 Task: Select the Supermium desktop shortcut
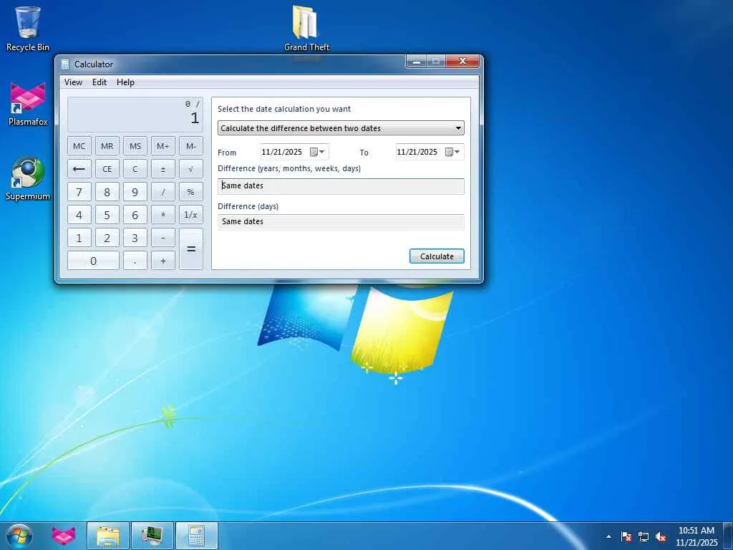28,178
